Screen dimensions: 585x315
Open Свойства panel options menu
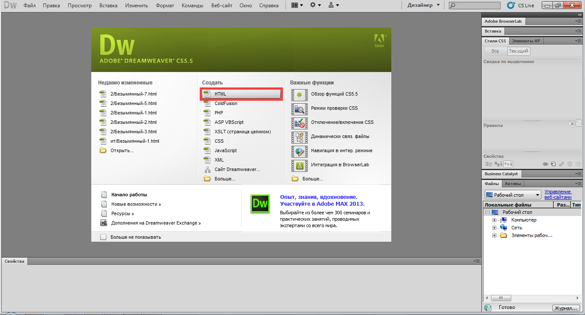click(477, 261)
